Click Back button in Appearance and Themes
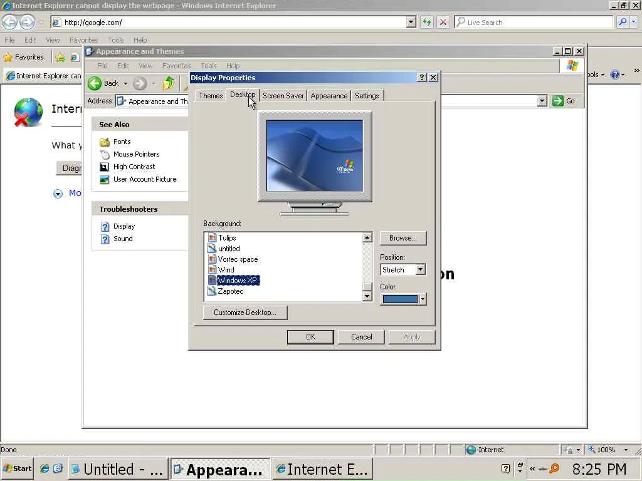This screenshot has height=481, width=642. point(103,83)
